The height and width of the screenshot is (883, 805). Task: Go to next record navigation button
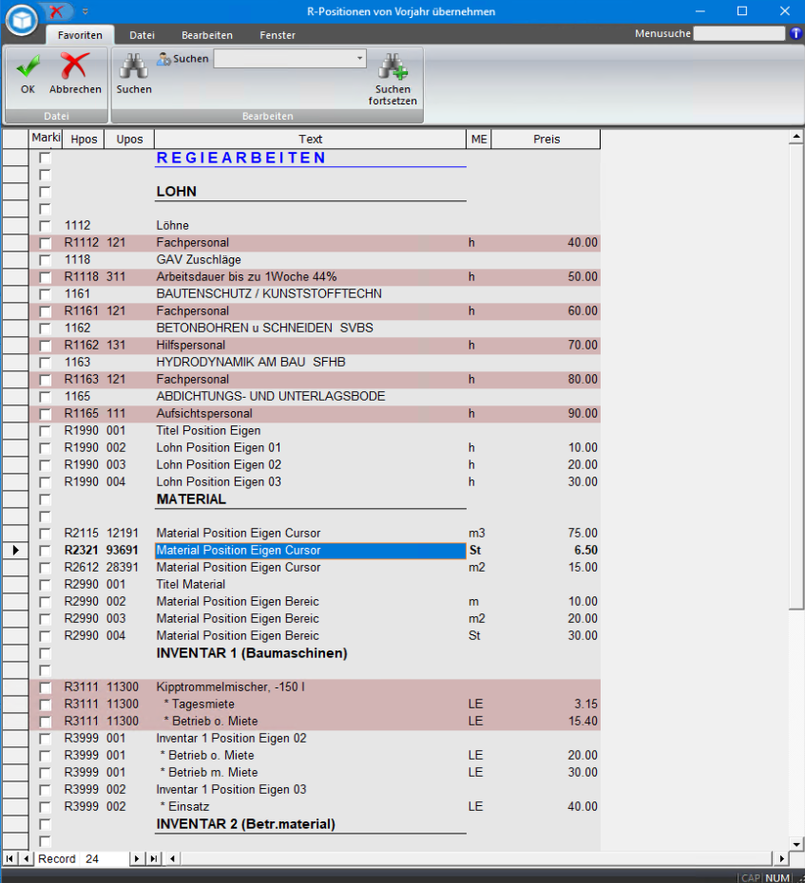pos(136,858)
